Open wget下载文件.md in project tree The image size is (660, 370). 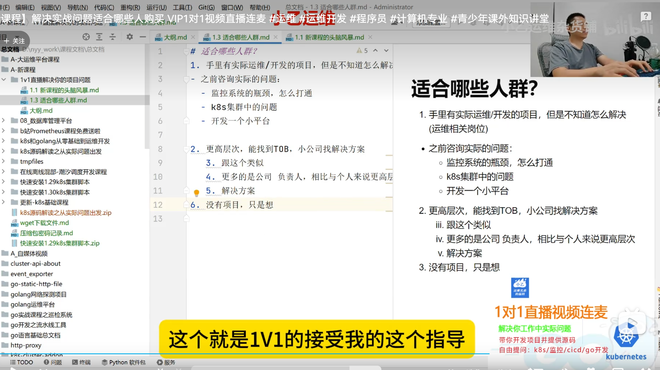[44, 223]
